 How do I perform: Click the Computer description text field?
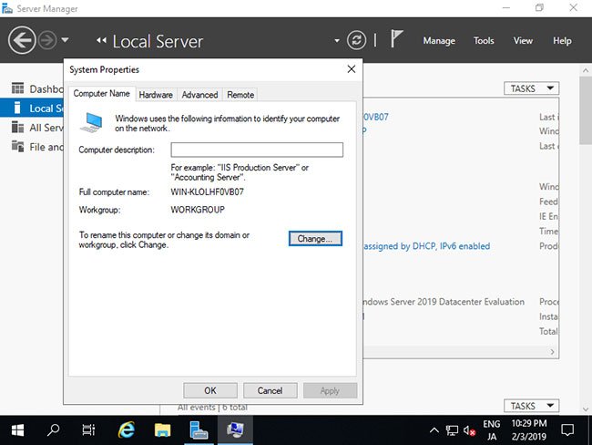point(257,150)
